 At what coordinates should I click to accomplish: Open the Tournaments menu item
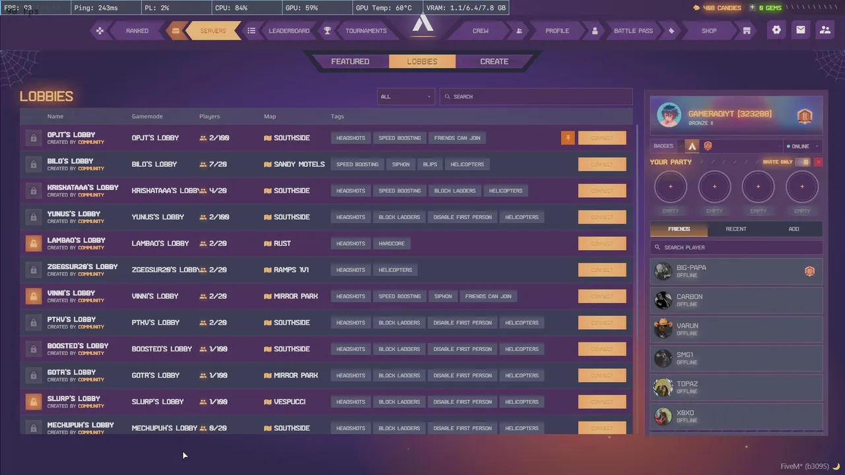point(366,31)
